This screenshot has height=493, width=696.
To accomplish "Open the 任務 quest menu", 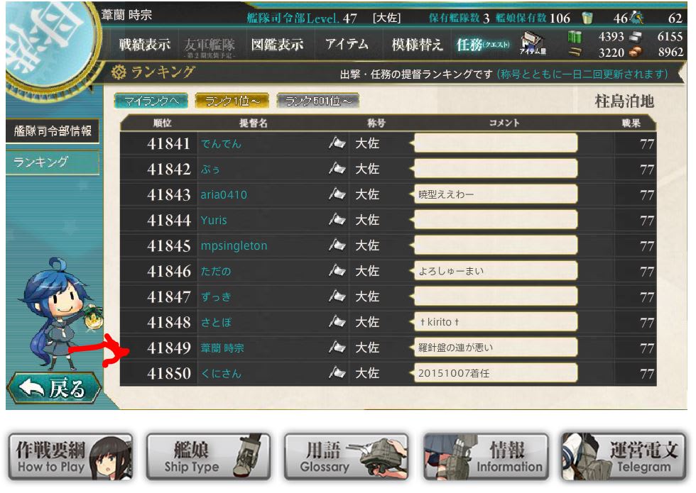I will (x=483, y=44).
